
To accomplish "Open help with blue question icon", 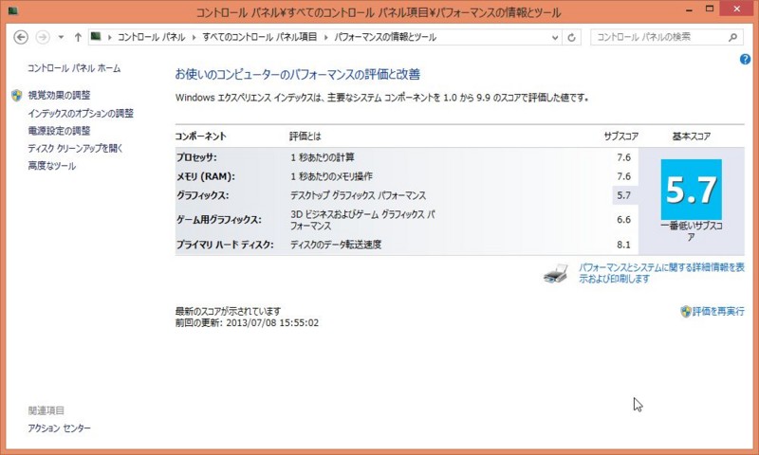I will tap(745, 60).
